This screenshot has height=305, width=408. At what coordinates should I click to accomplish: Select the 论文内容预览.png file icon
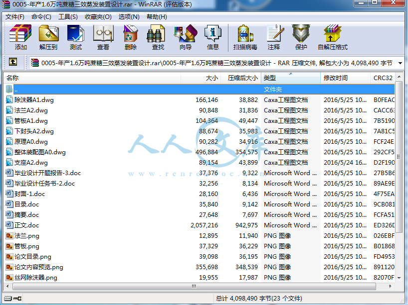click(x=9, y=267)
